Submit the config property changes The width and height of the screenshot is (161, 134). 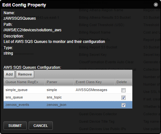point(15,126)
